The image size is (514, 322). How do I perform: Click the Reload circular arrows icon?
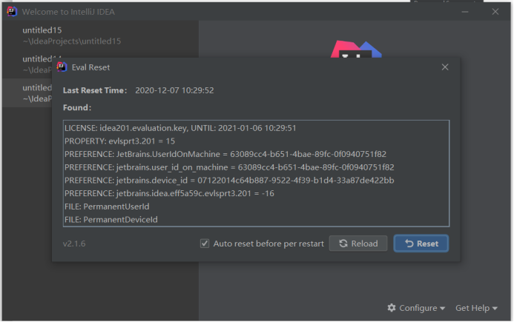pyautogui.click(x=343, y=244)
